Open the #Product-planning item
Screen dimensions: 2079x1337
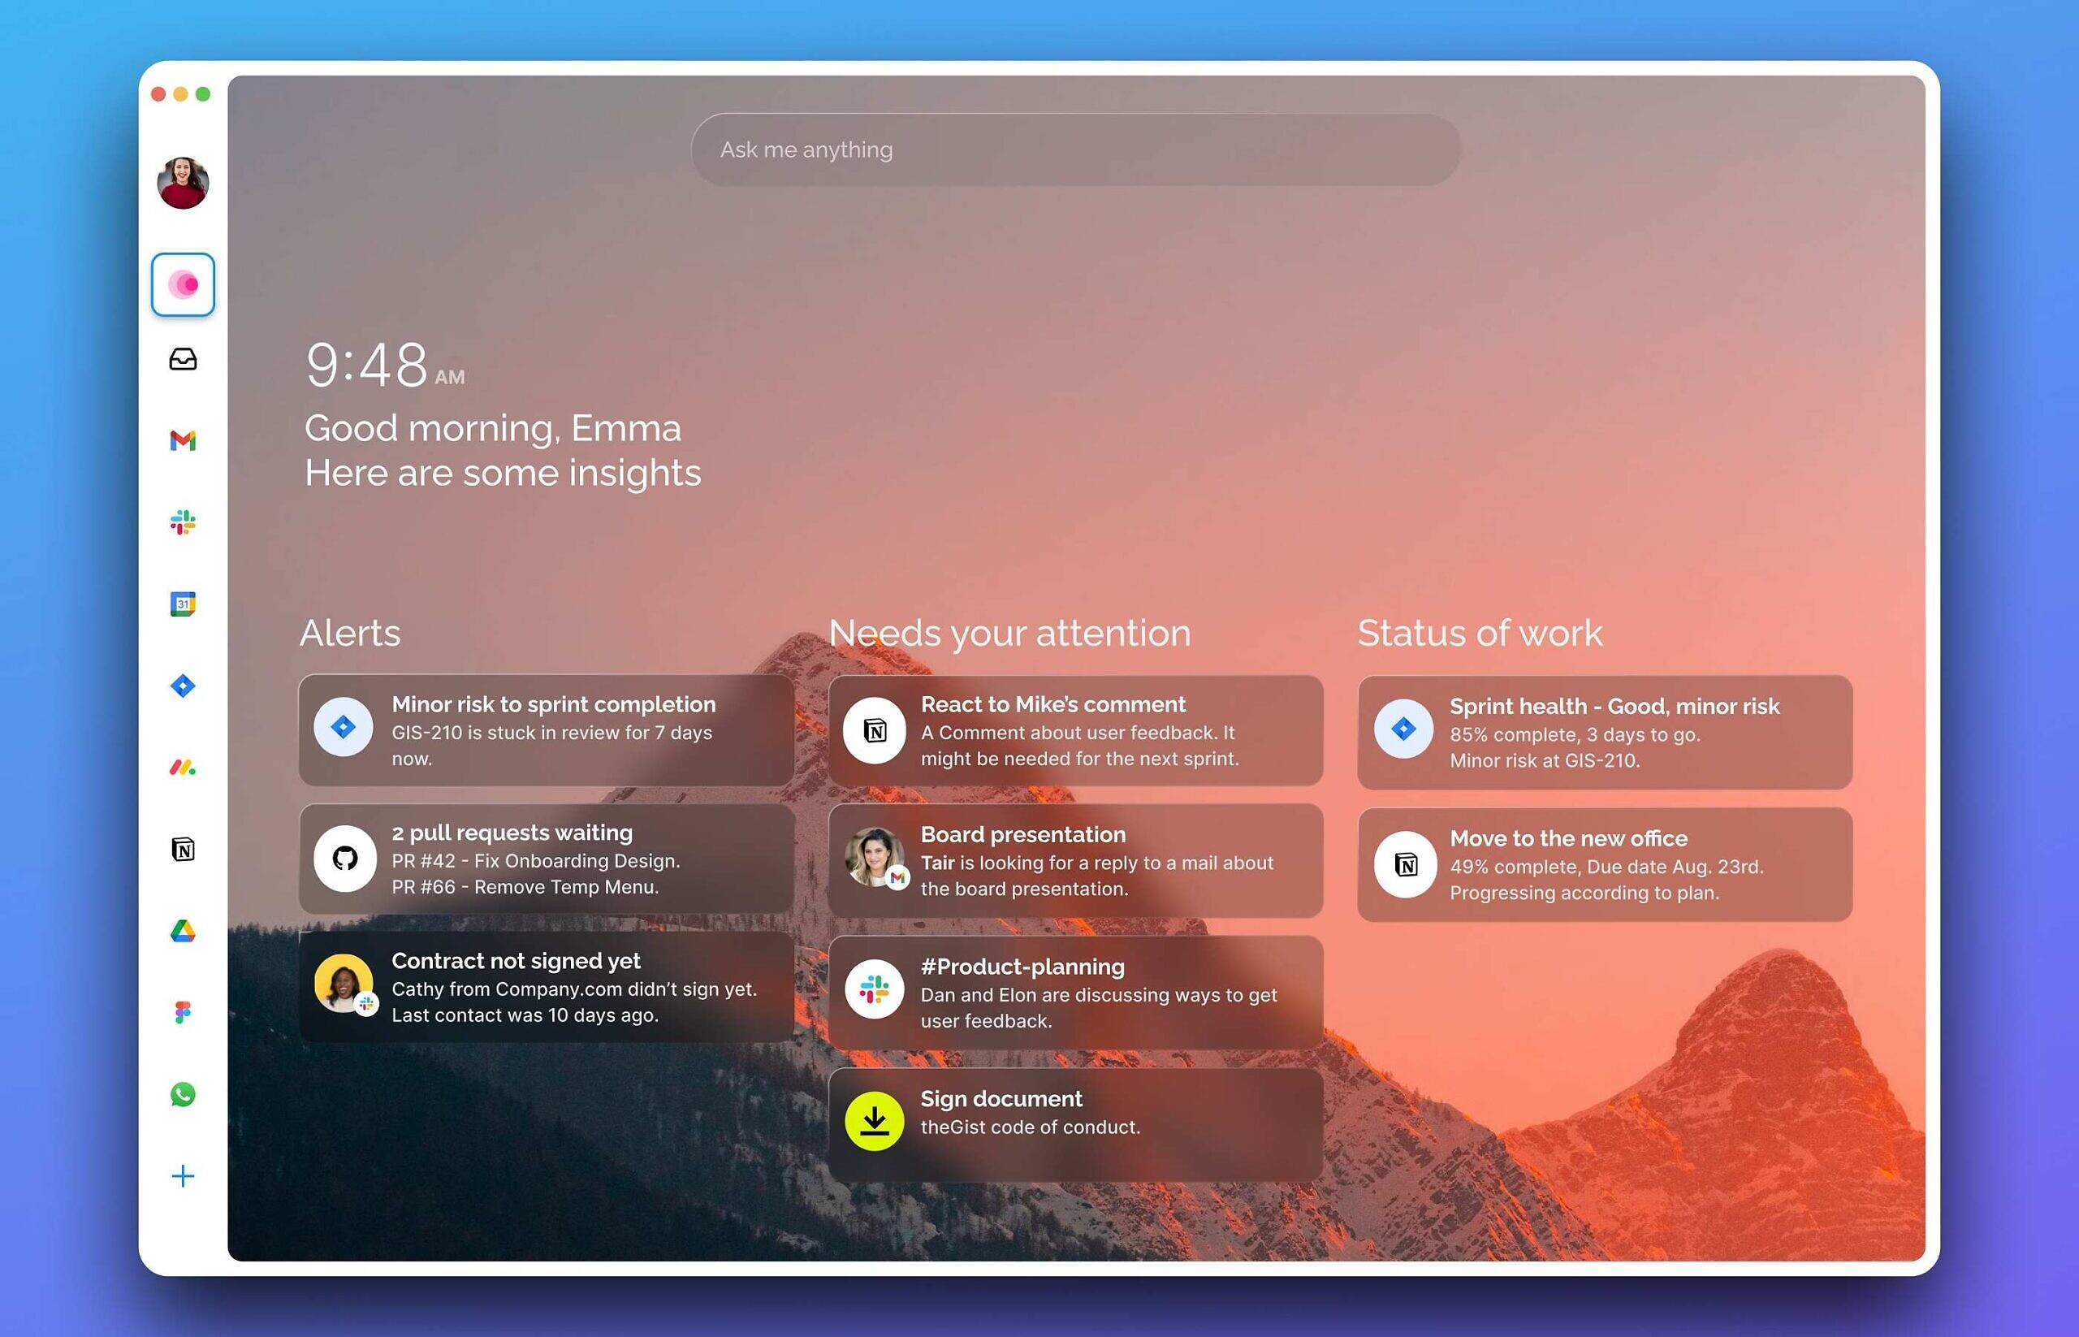click(x=1075, y=993)
